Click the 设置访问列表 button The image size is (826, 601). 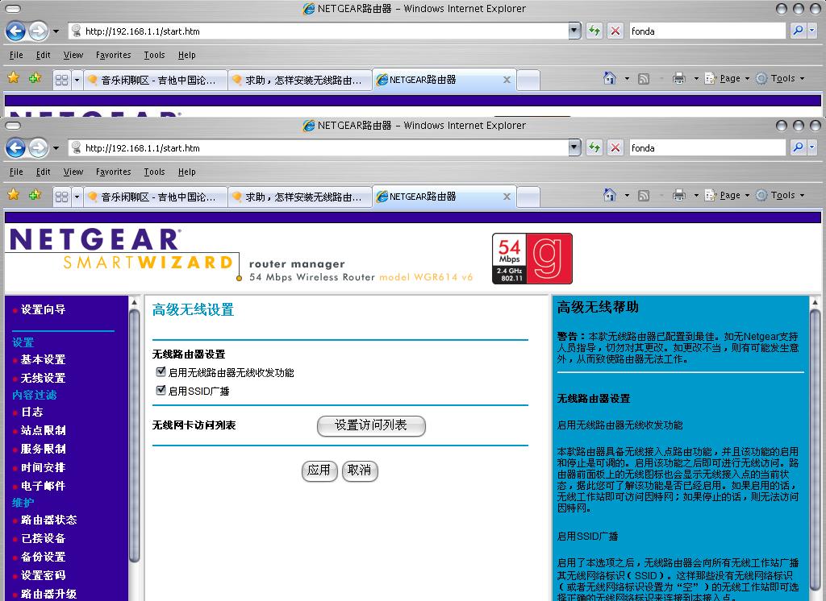[371, 425]
